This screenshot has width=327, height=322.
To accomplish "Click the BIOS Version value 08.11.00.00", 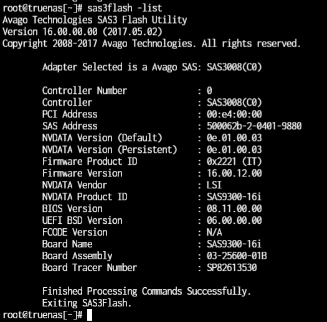I will pos(234,209).
